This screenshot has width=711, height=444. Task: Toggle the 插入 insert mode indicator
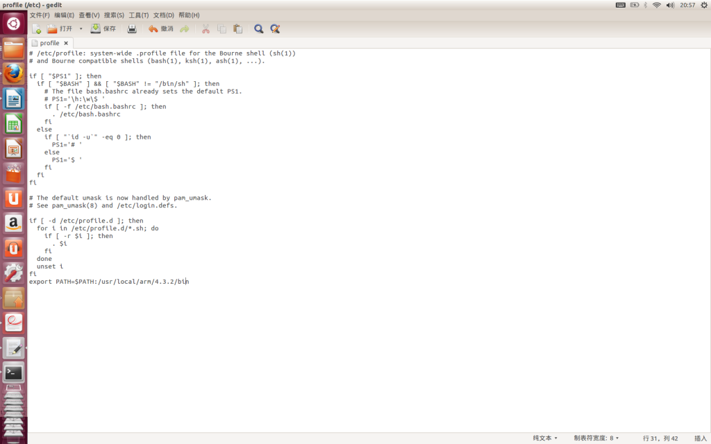click(701, 438)
